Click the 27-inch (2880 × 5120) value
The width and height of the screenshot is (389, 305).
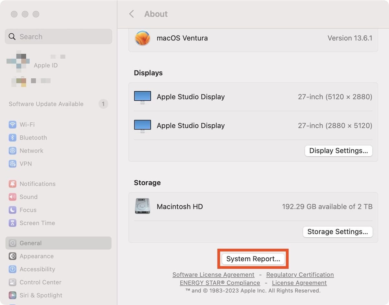point(335,126)
